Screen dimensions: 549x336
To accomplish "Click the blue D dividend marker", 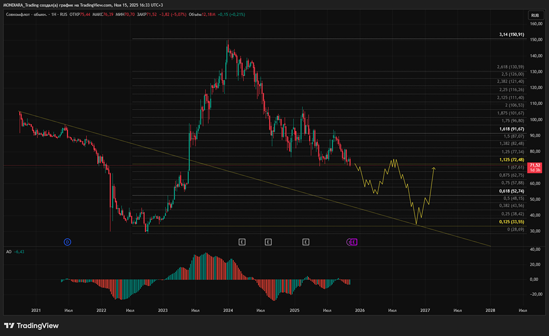I will [x=67, y=242].
